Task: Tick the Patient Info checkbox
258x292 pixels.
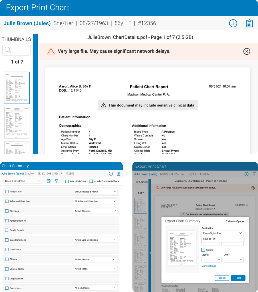Action: (x=7, y=192)
